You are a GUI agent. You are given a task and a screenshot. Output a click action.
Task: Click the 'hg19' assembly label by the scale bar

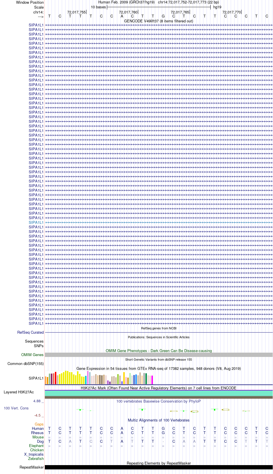[x=217, y=7]
